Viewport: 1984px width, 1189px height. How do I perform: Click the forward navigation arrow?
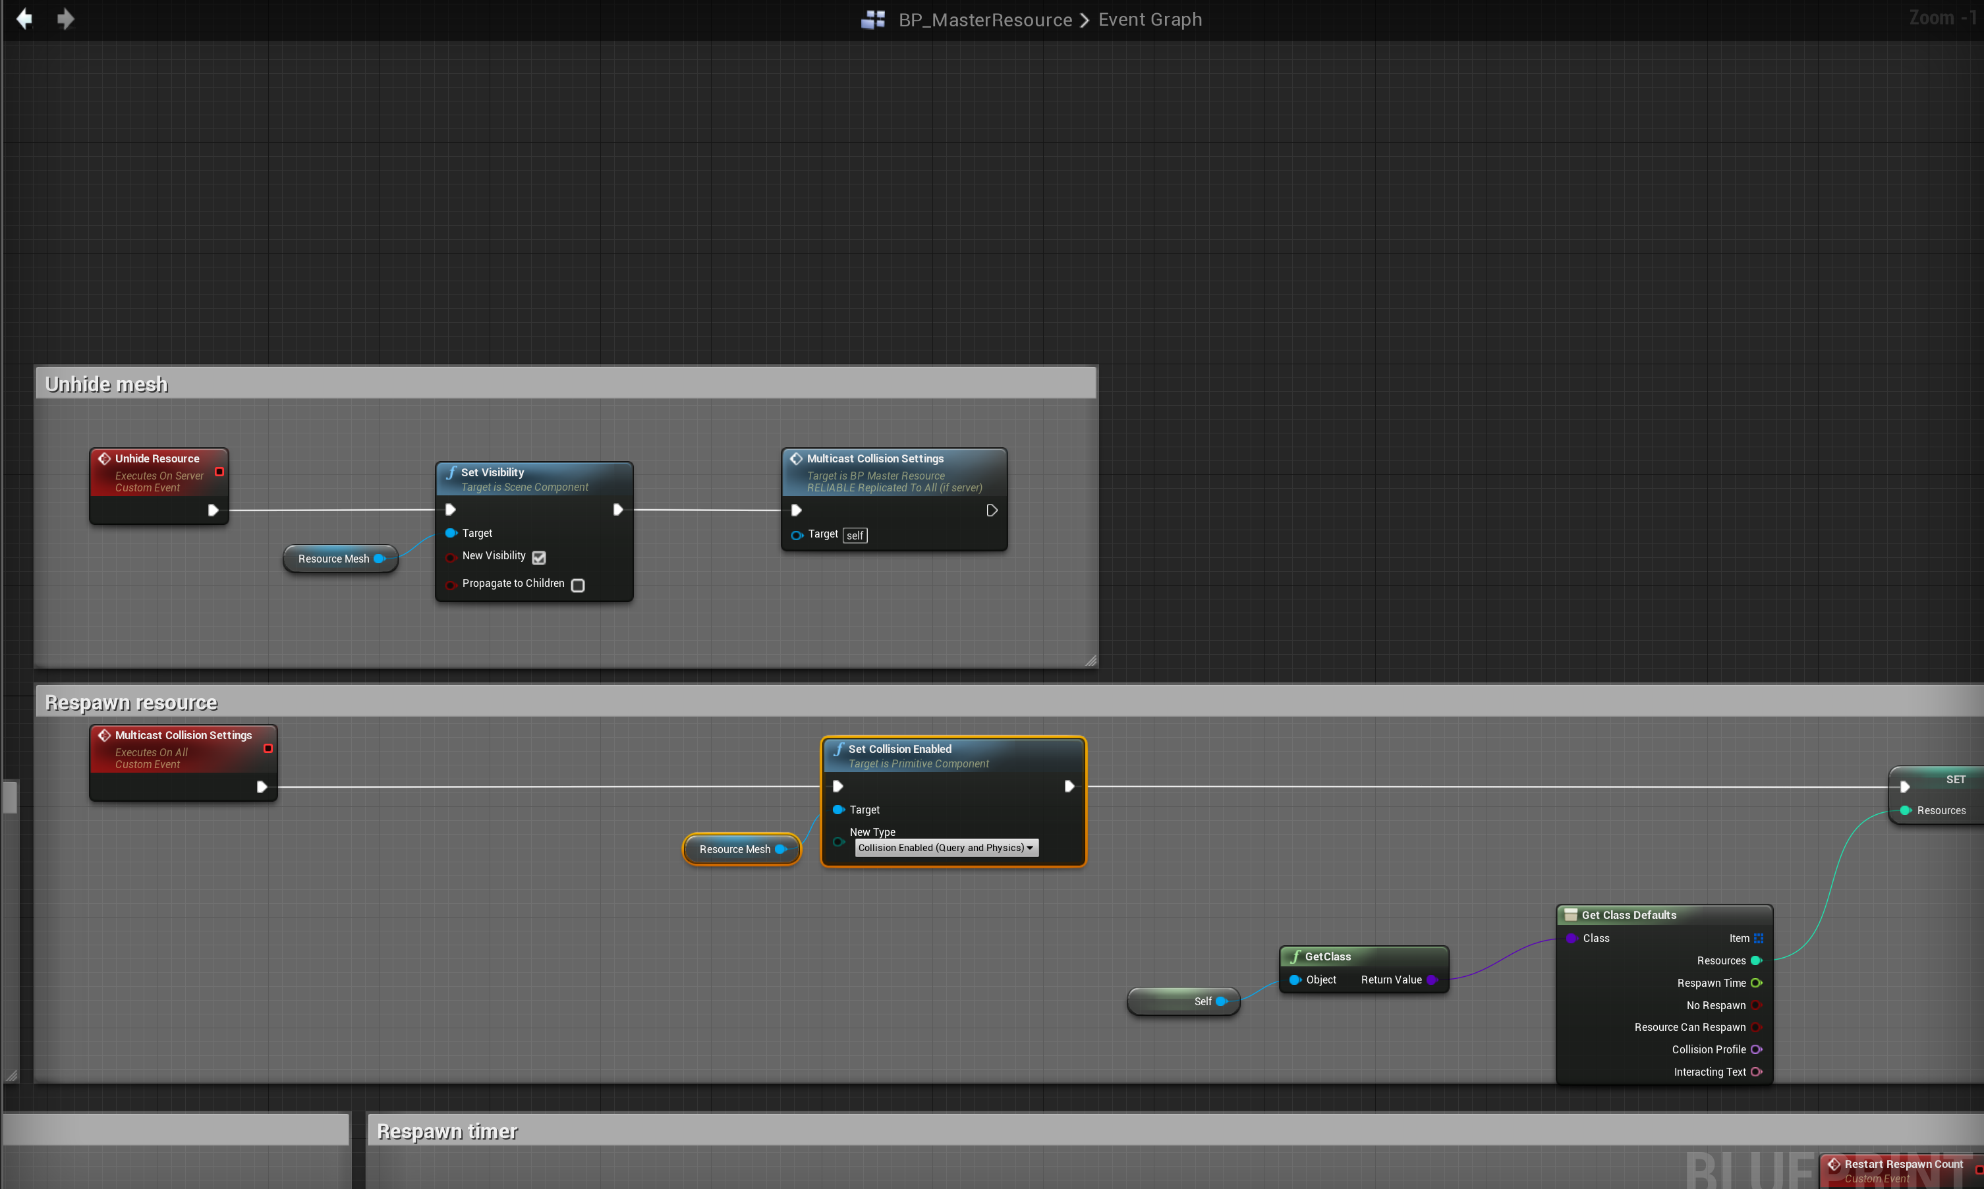point(66,18)
